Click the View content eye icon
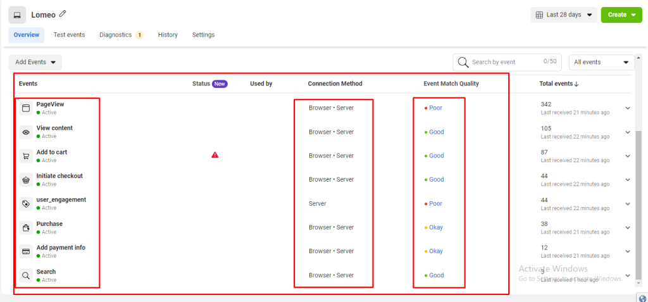The width and height of the screenshot is (648, 302). click(26, 132)
